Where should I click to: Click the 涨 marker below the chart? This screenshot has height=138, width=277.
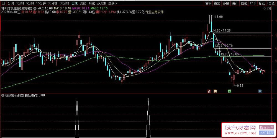pyautogui.click(x=209, y=91)
